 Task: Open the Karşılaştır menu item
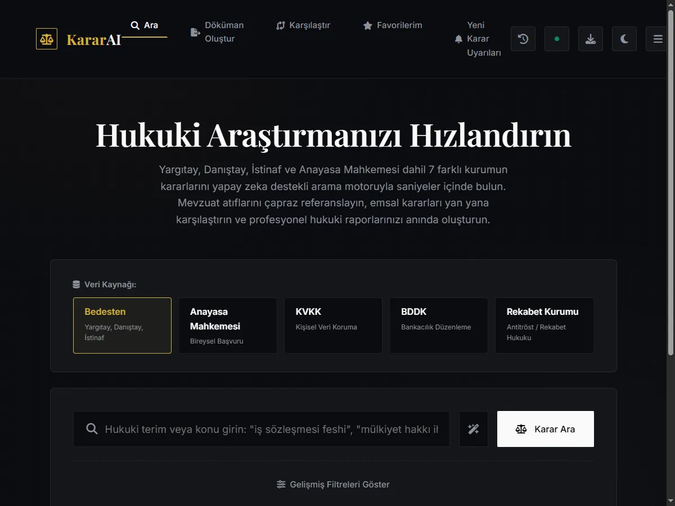coord(303,26)
